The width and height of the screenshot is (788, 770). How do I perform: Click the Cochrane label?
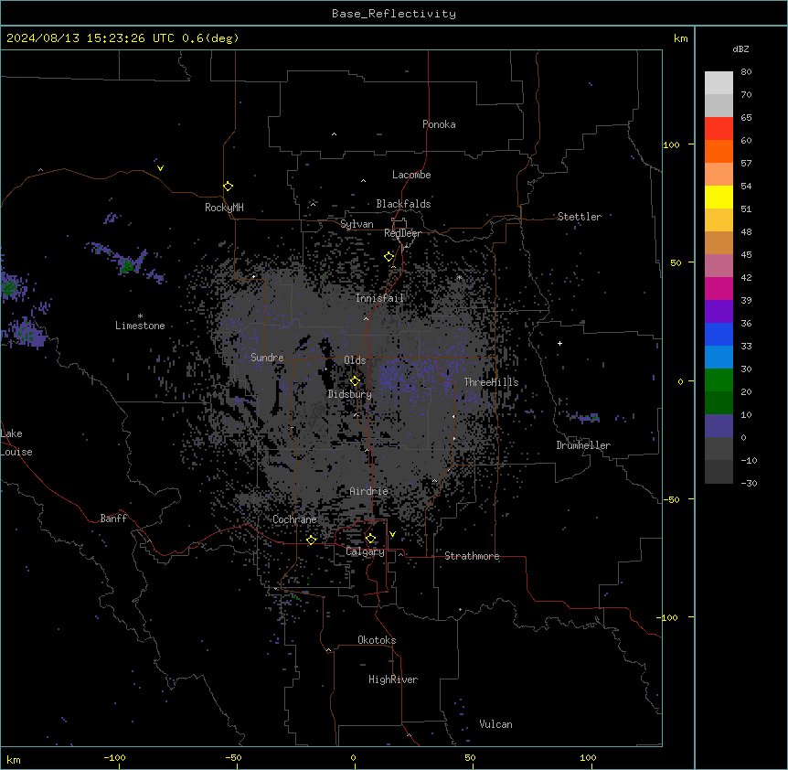click(x=295, y=519)
